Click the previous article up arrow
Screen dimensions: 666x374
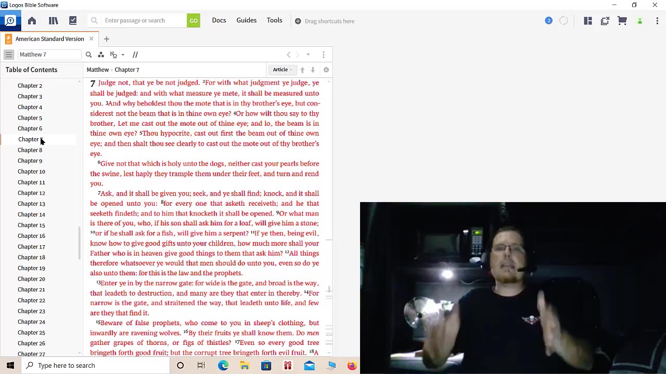pos(302,70)
